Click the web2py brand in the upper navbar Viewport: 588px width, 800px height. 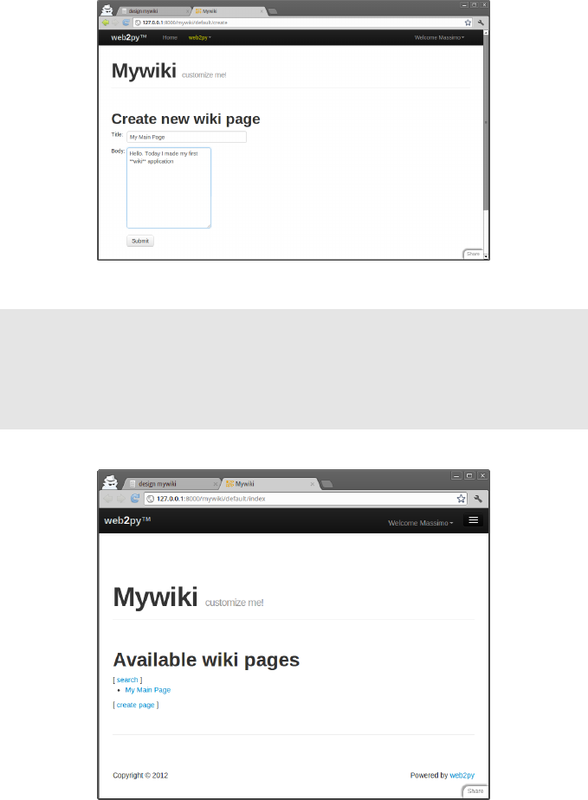coord(129,38)
